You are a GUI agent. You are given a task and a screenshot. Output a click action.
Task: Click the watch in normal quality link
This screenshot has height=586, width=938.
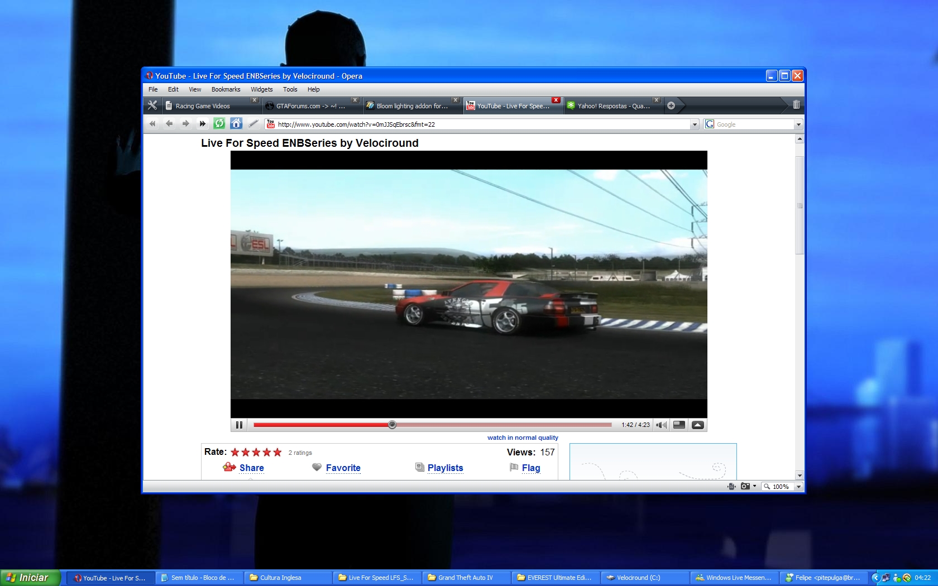point(523,438)
